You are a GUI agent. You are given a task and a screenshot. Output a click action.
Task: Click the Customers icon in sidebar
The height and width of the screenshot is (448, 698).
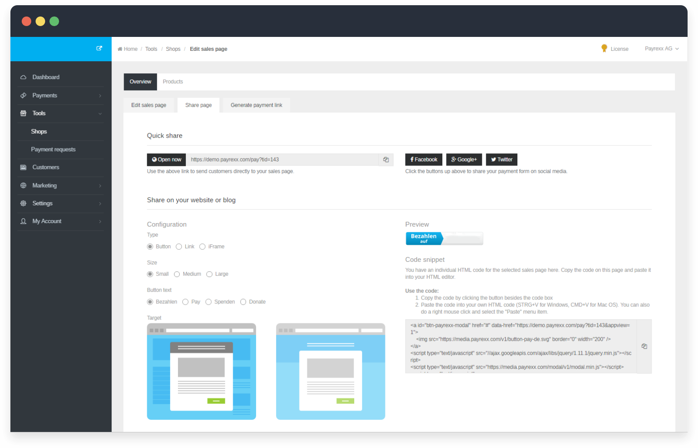(x=23, y=168)
